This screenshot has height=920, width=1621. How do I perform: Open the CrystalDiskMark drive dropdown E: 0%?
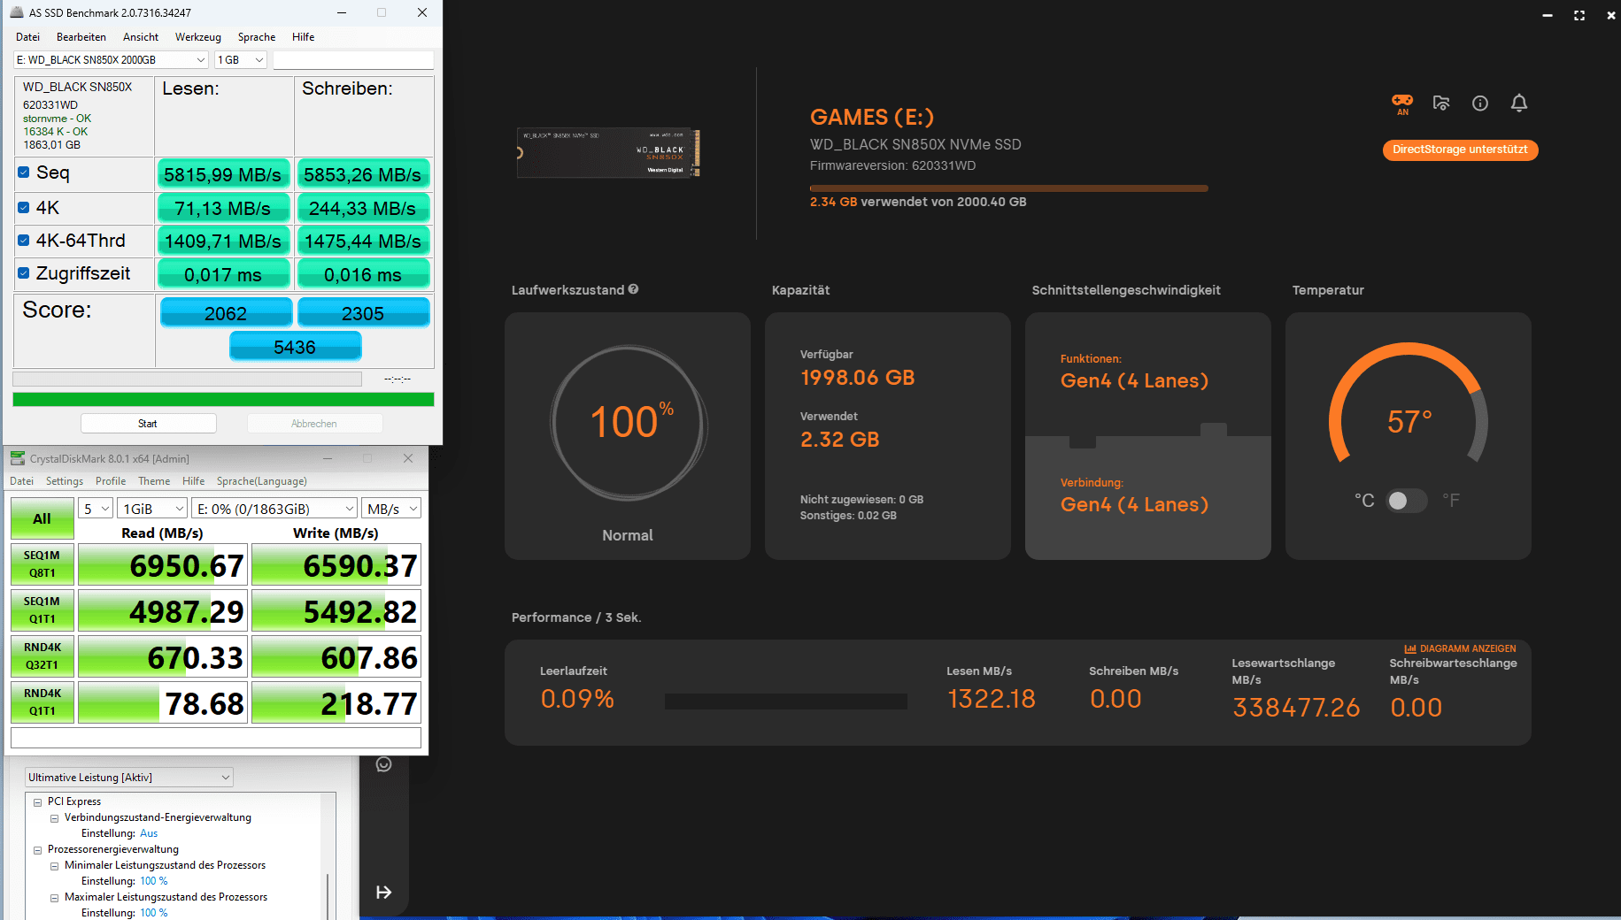coord(275,509)
